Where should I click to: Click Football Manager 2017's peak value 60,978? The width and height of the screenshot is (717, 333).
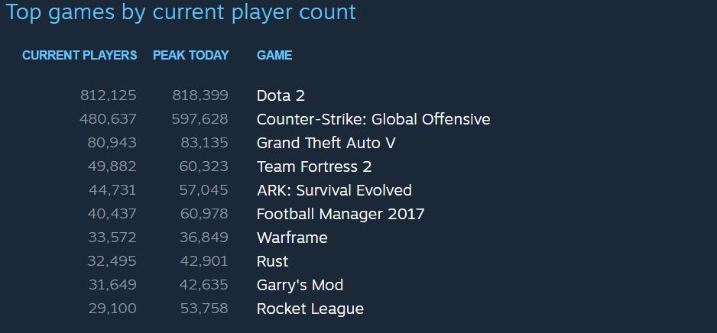click(x=204, y=214)
